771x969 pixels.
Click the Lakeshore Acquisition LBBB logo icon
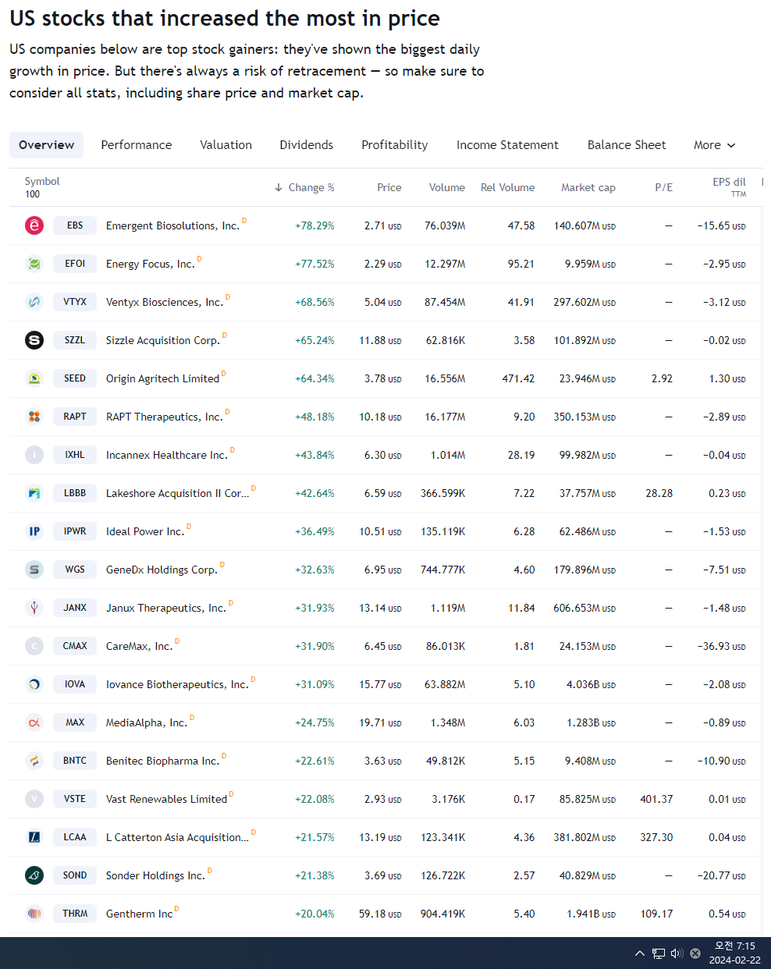[x=34, y=493]
